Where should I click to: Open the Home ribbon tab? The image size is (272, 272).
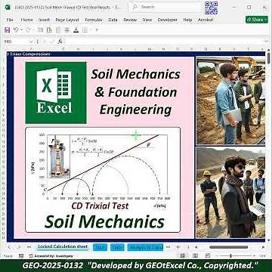(26, 20)
